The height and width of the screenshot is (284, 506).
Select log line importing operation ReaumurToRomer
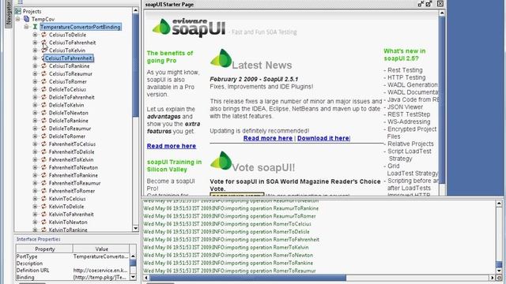click(x=230, y=216)
